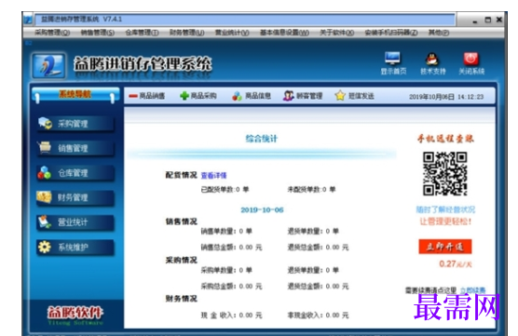The image size is (518, 336).
Task: Click the 0.27元/天 price text
Action: tap(456, 263)
